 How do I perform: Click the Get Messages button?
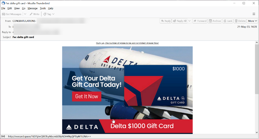point(12,14)
